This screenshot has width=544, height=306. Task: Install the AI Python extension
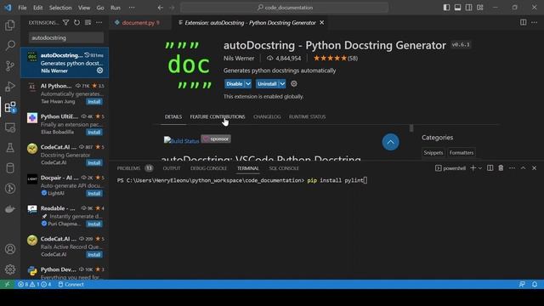pyautogui.click(x=94, y=102)
